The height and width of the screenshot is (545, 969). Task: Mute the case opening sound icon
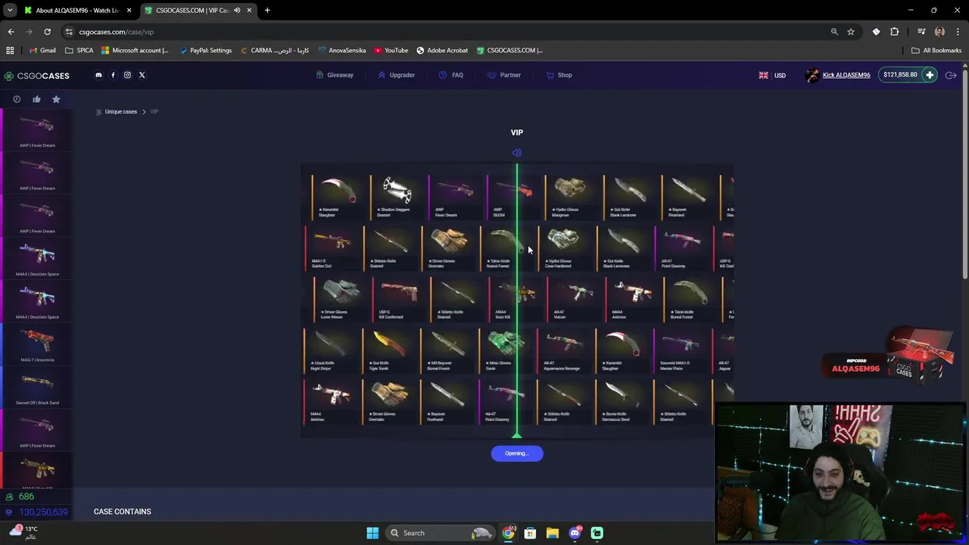click(517, 153)
